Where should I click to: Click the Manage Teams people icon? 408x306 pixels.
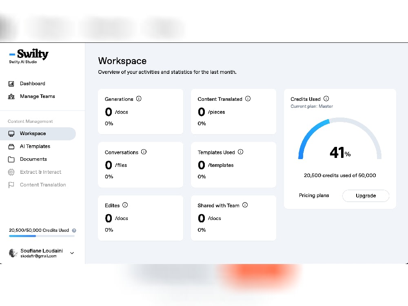coord(11,97)
